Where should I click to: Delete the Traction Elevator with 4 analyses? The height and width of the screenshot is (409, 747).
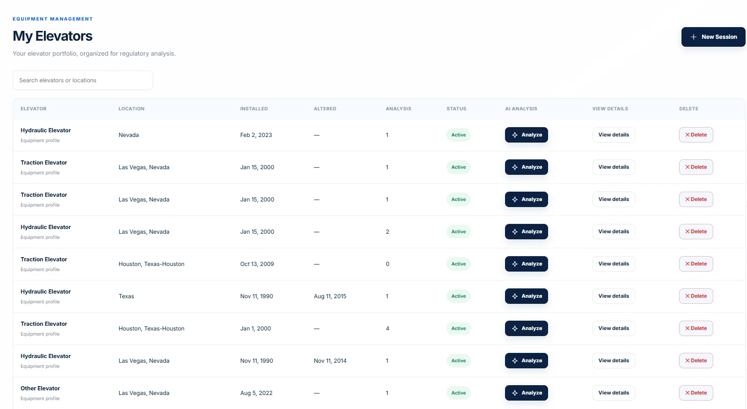coord(696,329)
